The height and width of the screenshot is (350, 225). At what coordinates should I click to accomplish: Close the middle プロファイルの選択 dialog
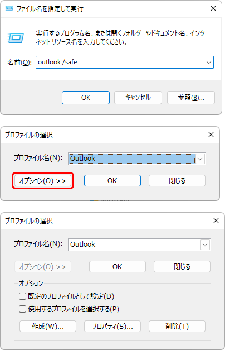click(x=211, y=135)
